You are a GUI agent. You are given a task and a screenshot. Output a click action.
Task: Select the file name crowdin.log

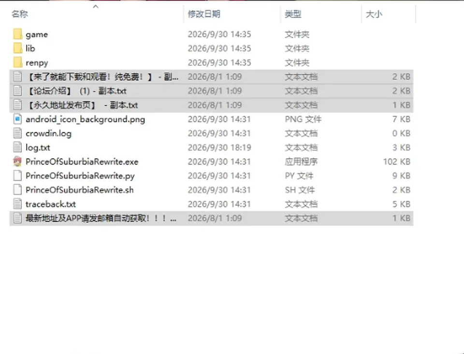[x=48, y=134]
